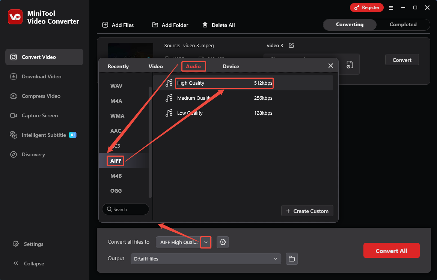Rename video 3 using the pencil icon
This screenshot has width=437, height=280.
point(291,45)
